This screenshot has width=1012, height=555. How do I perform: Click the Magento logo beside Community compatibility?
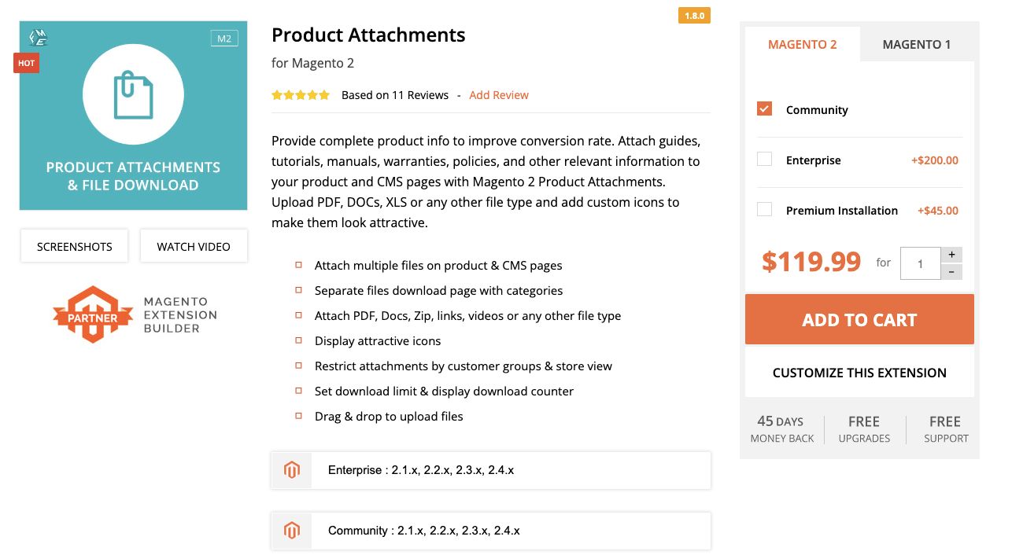tap(292, 531)
